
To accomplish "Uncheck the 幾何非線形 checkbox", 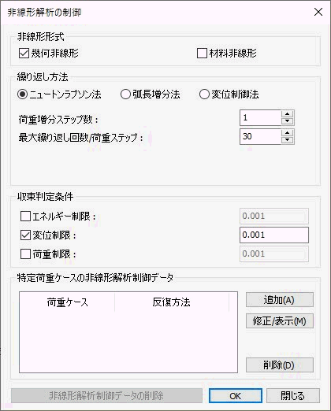I will click(24, 54).
